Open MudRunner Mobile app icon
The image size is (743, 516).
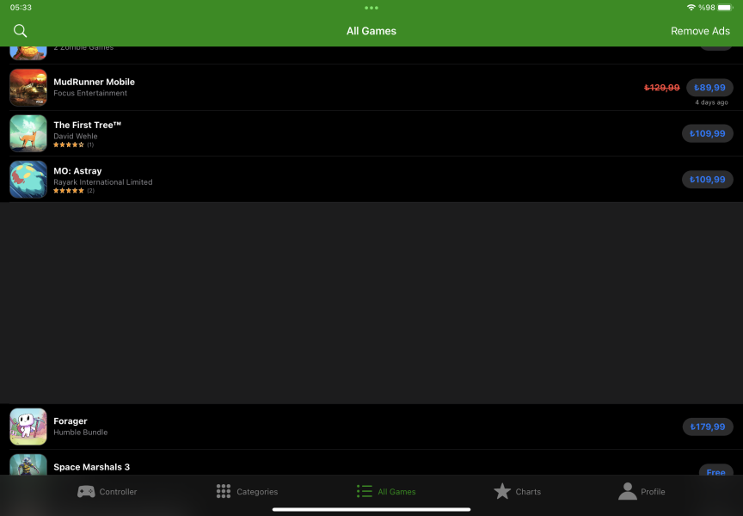click(x=28, y=87)
